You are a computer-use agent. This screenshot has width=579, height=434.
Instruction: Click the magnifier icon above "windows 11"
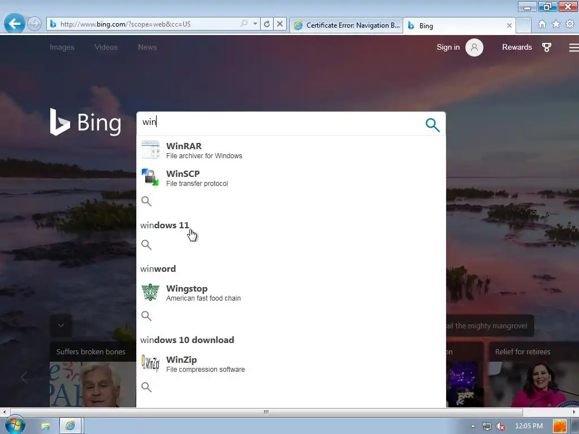click(146, 201)
